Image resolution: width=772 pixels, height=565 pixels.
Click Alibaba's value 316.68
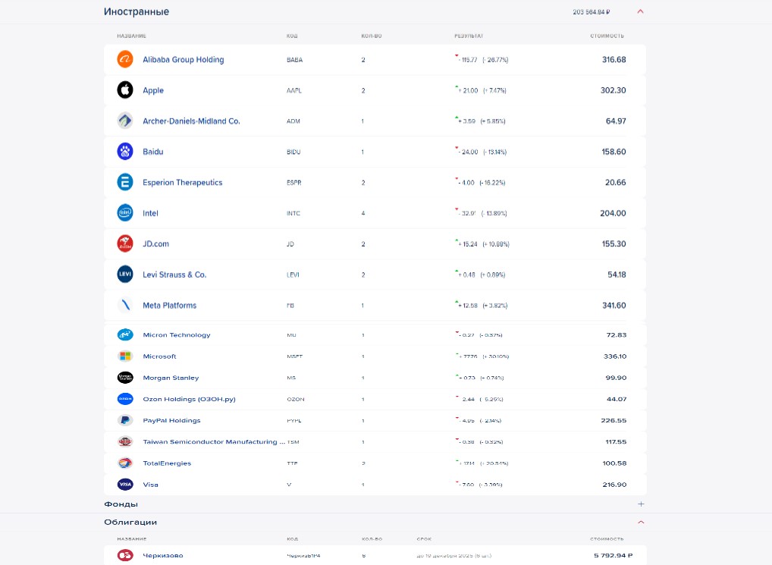(x=614, y=60)
